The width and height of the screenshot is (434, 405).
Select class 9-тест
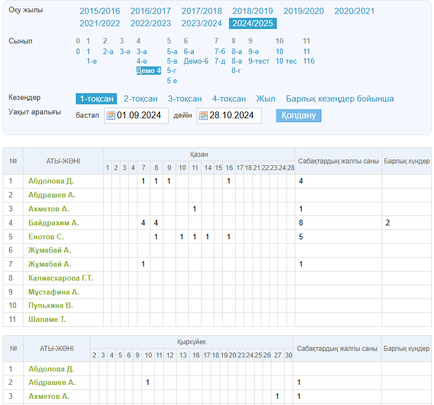click(x=259, y=61)
